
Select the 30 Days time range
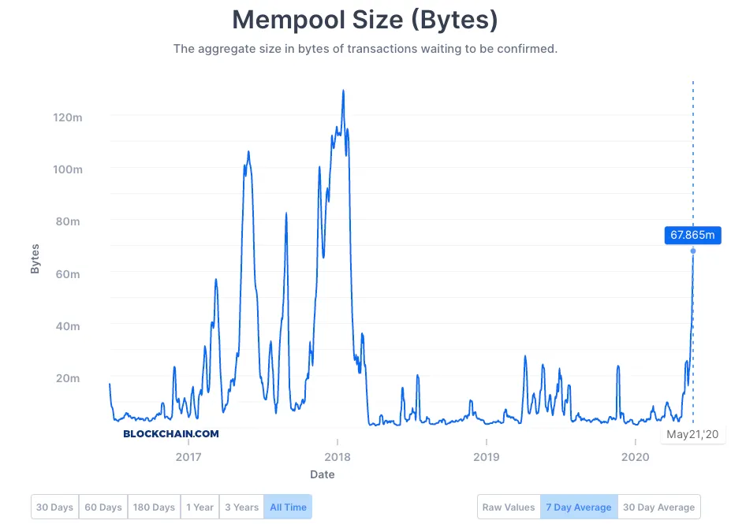54,507
